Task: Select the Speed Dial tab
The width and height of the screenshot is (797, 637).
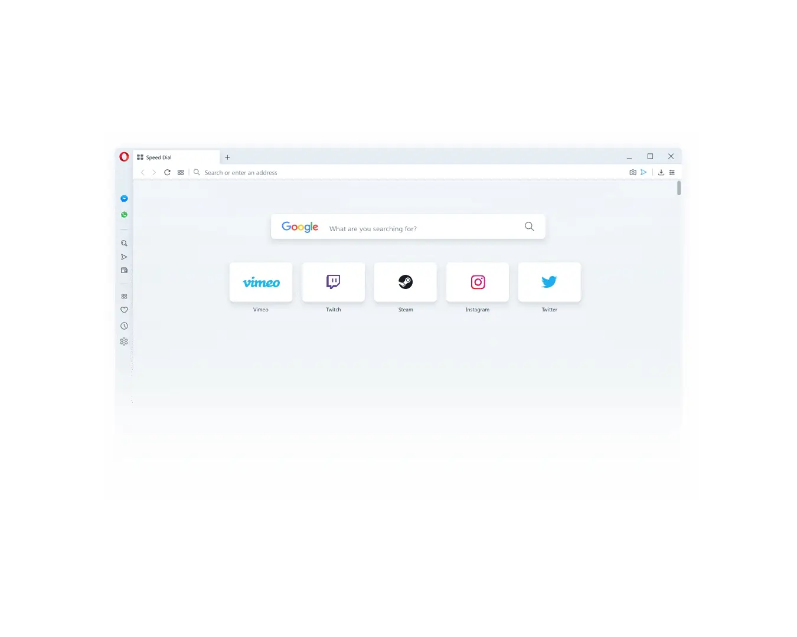Action: 177,157
